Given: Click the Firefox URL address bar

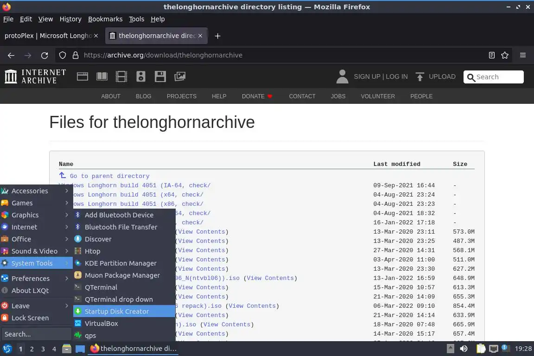Looking at the screenshot, I should point(283,55).
